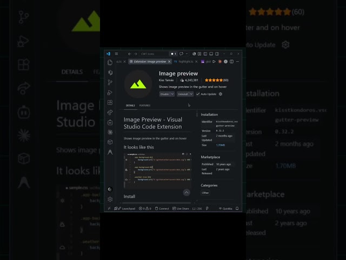Screen dimensions: 346x260
Task: Toggle the Auto Update checkbox
Action: coord(198,94)
